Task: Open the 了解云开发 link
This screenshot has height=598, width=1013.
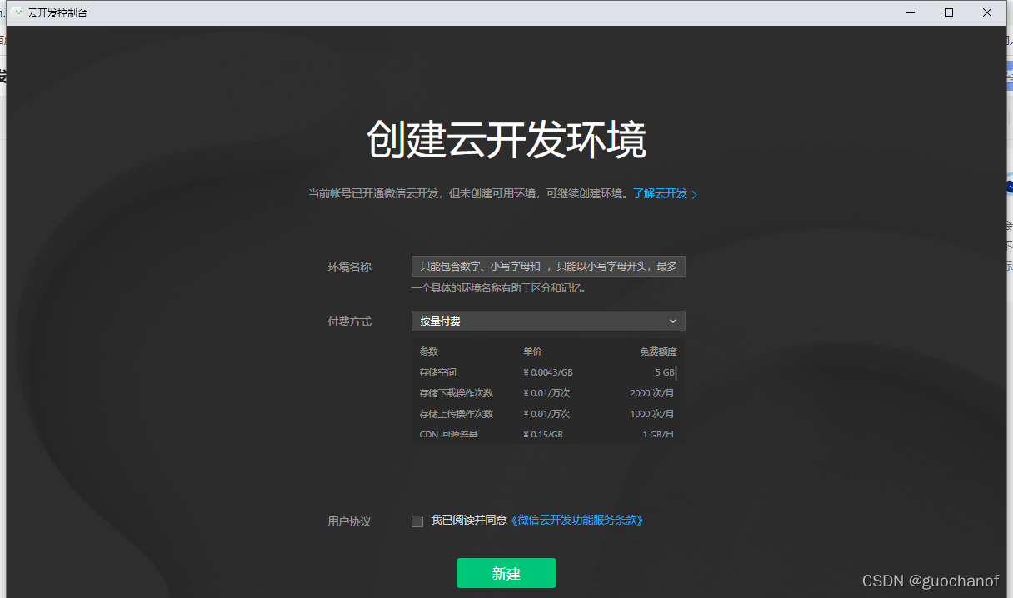Action: coord(665,193)
